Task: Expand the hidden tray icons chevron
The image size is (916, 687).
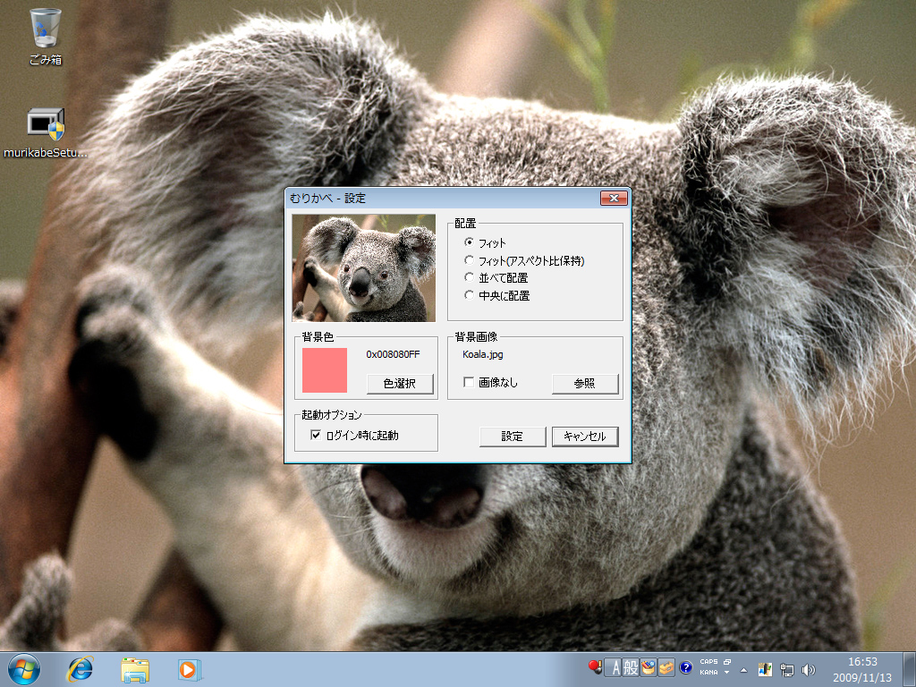Action: pos(743,671)
